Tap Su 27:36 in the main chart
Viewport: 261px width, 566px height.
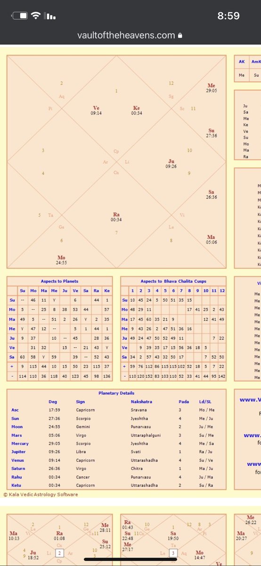[212, 133]
